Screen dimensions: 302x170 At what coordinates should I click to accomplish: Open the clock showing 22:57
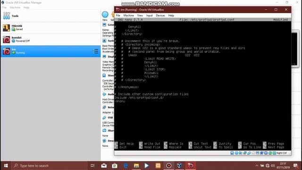(x=283, y=166)
